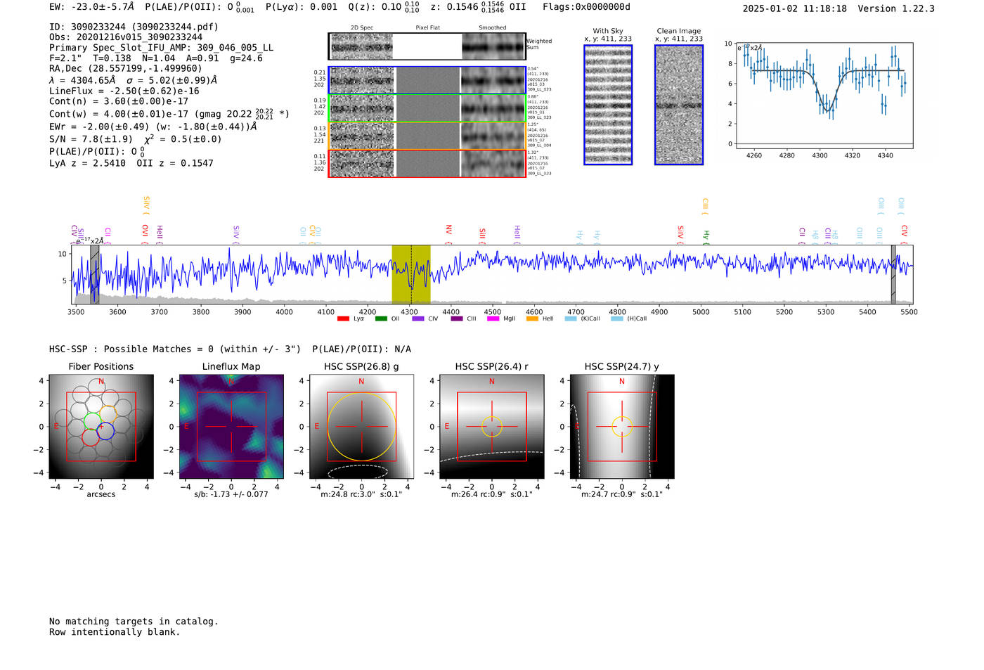Click the magenta MgII legend swatch
984x670 pixels.
[493, 318]
